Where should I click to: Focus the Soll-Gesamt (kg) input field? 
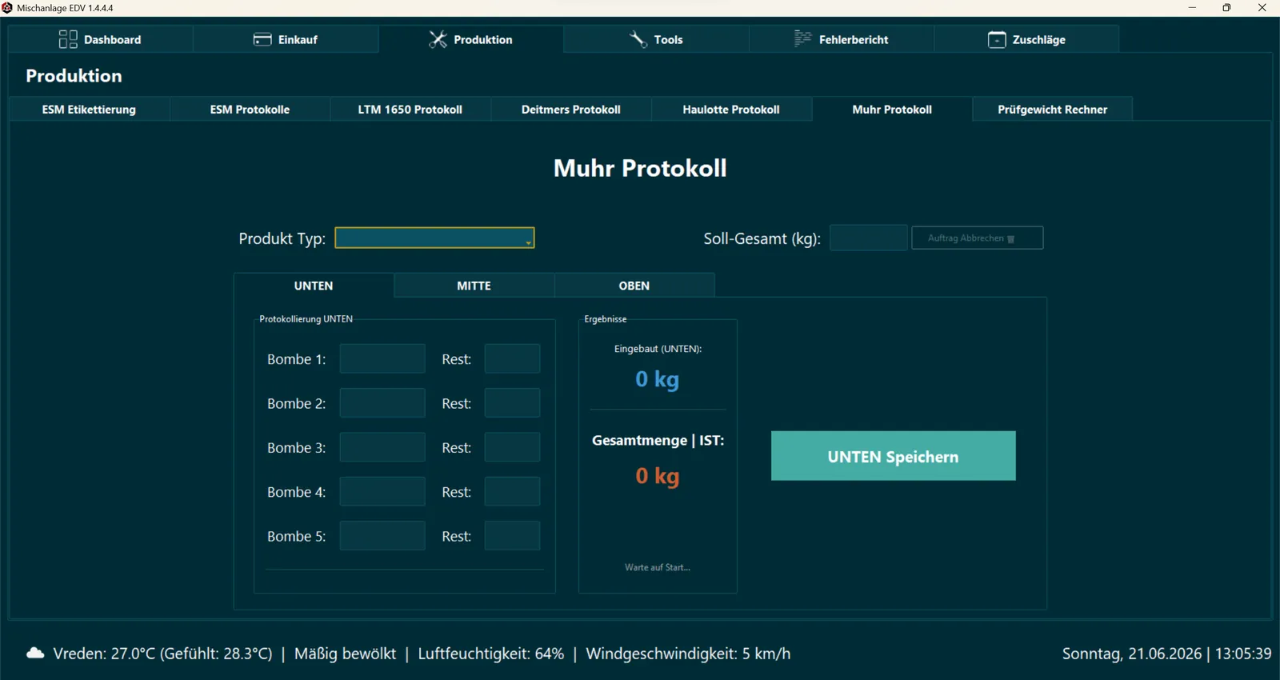(x=869, y=238)
